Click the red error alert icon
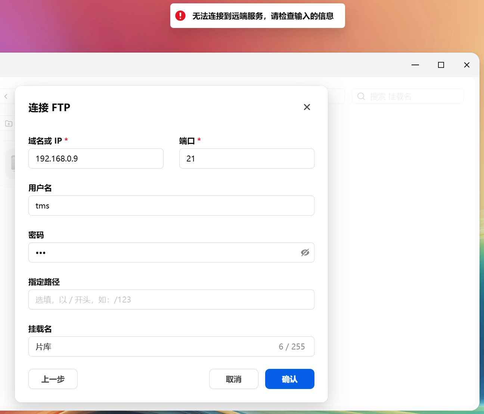The width and height of the screenshot is (484, 414). pyautogui.click(x=180, y=16)
